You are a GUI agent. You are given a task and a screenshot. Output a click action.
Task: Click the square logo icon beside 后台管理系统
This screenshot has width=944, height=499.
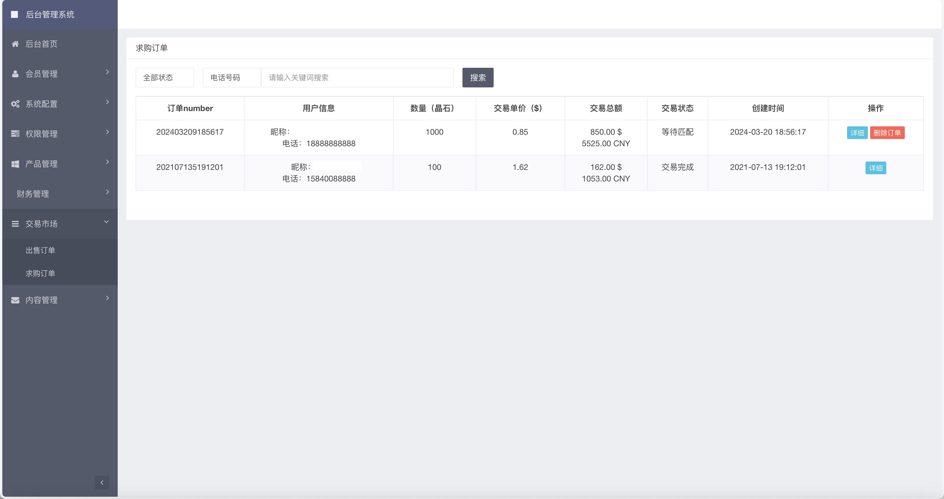click(x=14, y=14)
